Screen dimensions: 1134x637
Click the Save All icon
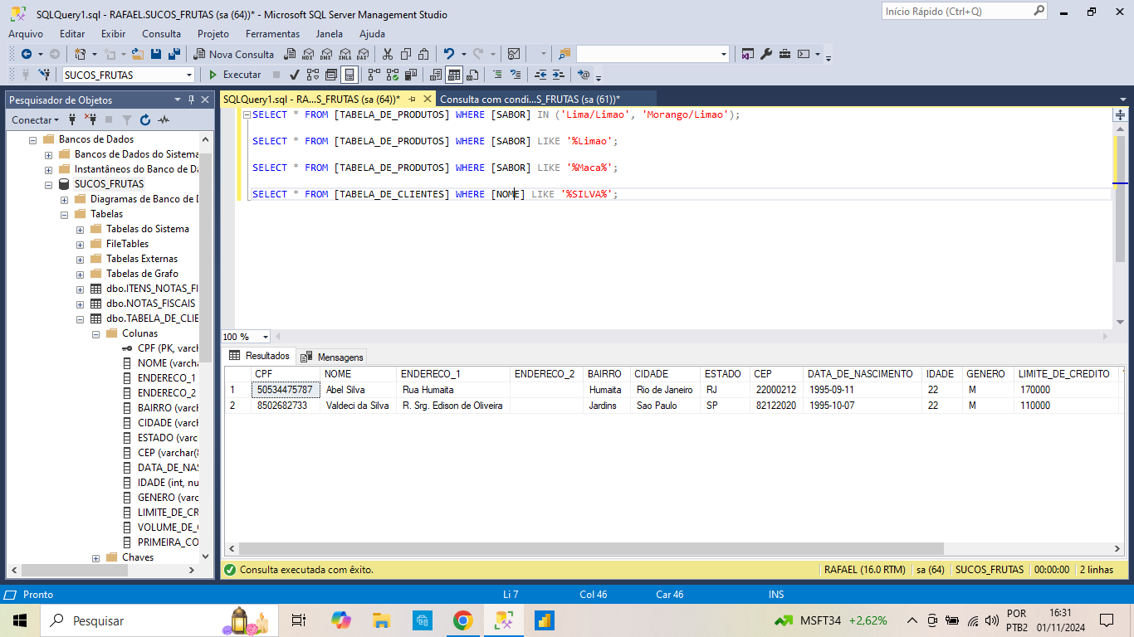pyautogui.click(x=174, y=54)
